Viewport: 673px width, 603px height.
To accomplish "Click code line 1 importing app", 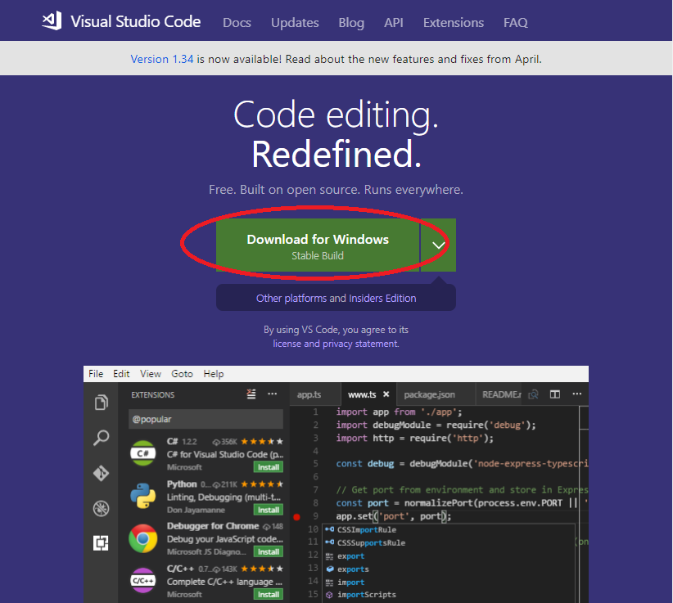I will [400, 412].
